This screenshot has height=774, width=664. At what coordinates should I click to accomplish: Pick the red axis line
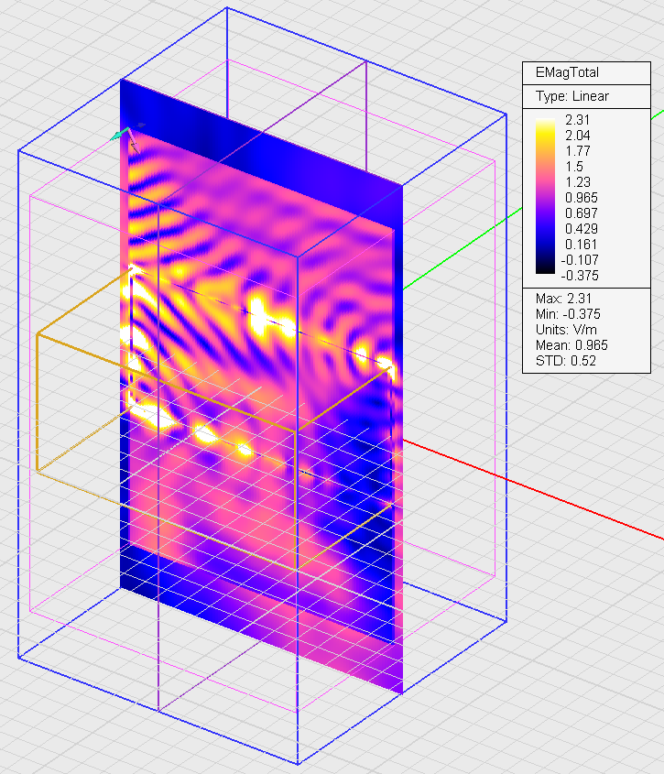point(533,489)
